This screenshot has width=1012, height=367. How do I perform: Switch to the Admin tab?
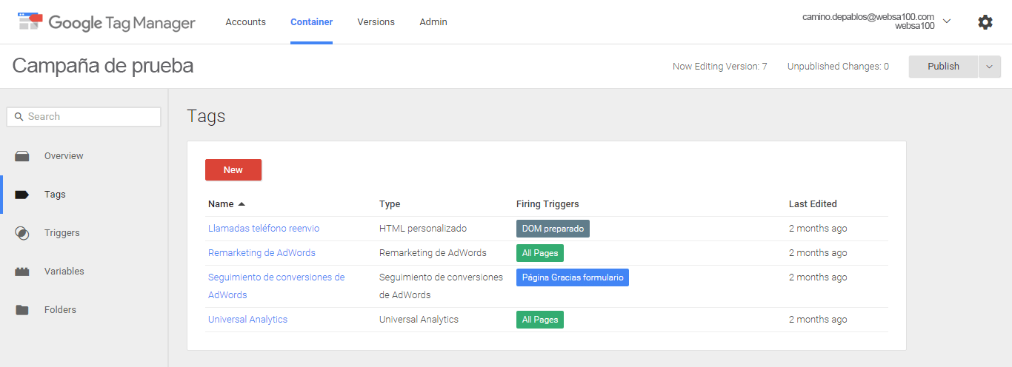(x=433, y=22)
